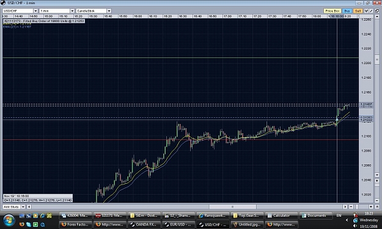Click the Nov 19 OHLC info box
382x229 pixels.
tap(38, 198)
